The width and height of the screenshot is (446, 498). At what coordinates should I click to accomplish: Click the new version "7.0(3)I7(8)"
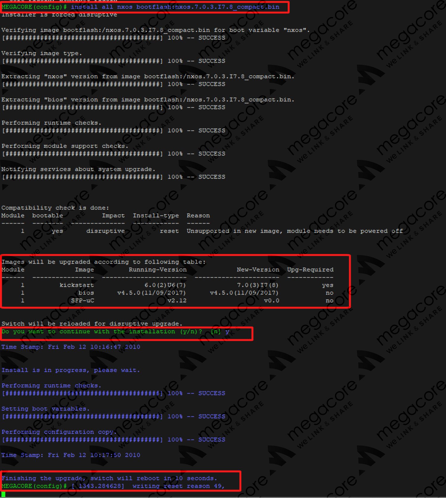(x=258, y=285)
